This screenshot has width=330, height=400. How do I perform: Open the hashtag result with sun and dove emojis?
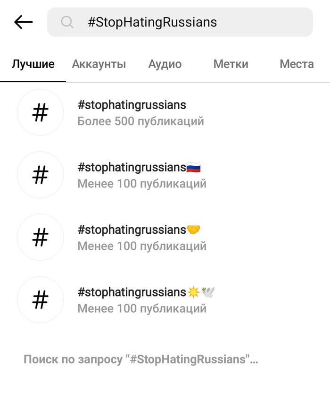[x=144, y=292]
